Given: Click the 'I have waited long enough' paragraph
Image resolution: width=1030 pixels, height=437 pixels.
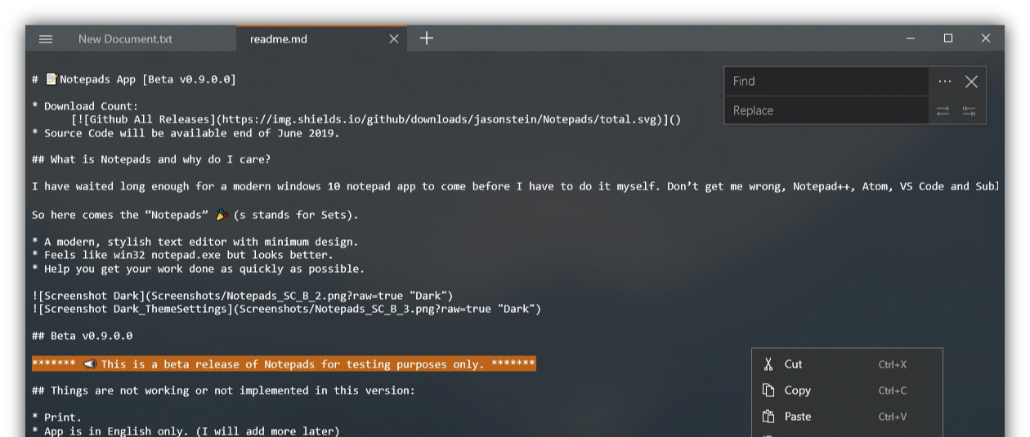Looking at the screenshot, I should [515, 186].
